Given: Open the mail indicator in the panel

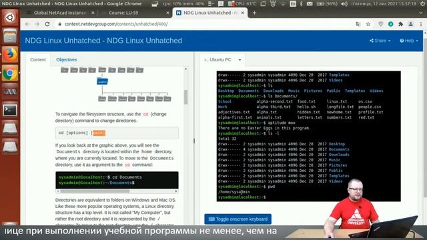Looking at the screenshot, I should (310, 4).
